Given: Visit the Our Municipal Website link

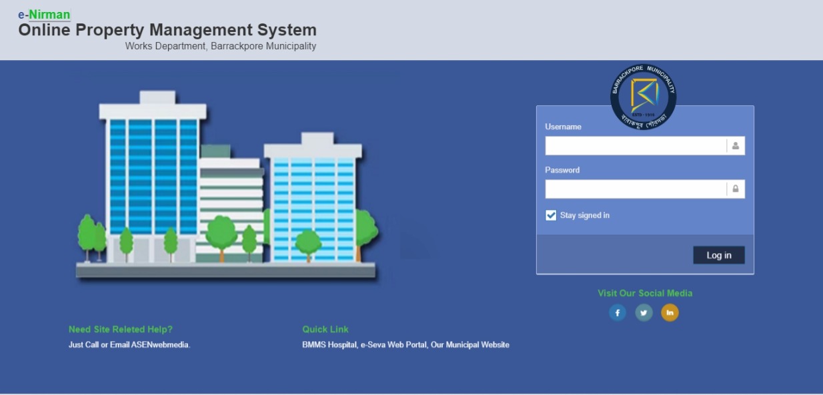Looking at the screenshot, I should (470, 345).
